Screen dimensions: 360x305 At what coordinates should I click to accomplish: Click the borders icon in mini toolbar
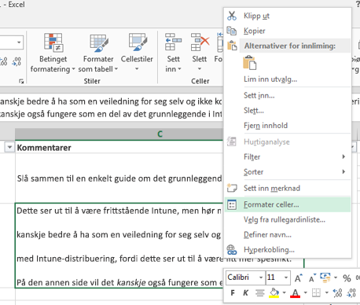point(316,292)
